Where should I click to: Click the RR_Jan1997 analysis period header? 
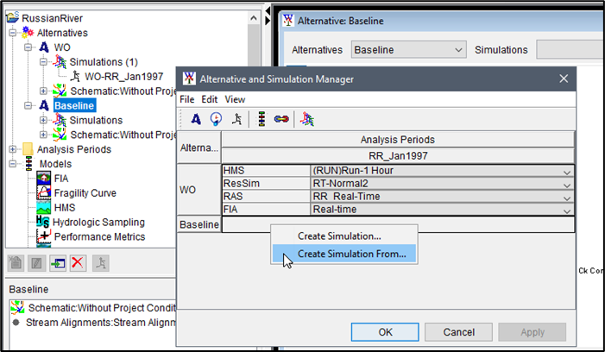[x=398, y=156]
